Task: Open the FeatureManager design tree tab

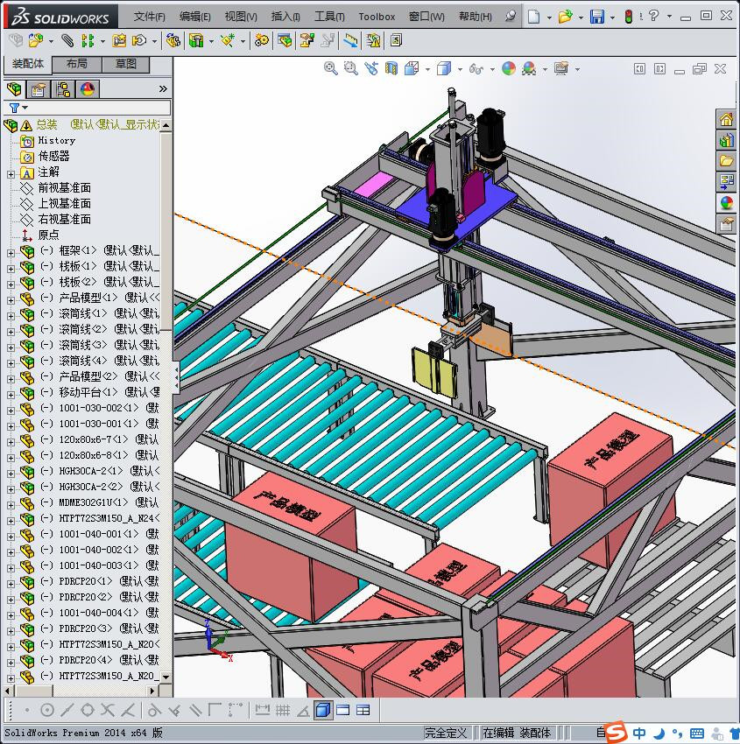Action: coord(14,88)
